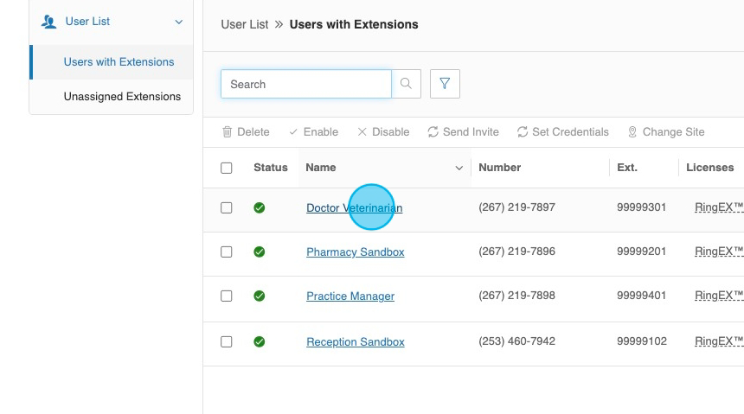Click the search magnifier icon

tap(406, 84)
